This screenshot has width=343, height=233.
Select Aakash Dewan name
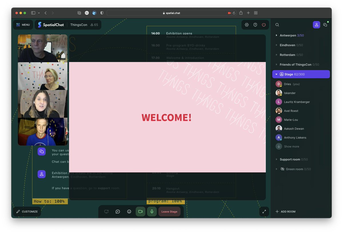point(294,129)
